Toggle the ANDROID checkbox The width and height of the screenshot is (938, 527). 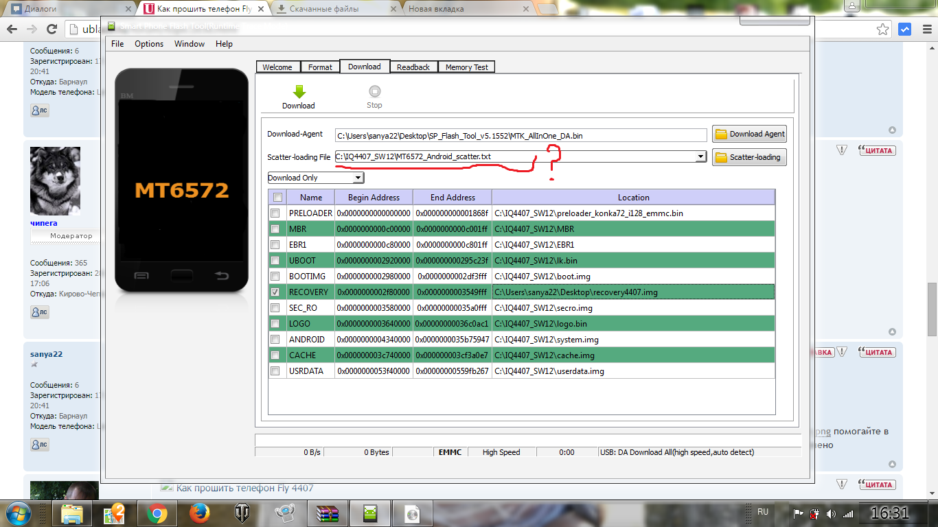tap(275, 340)
